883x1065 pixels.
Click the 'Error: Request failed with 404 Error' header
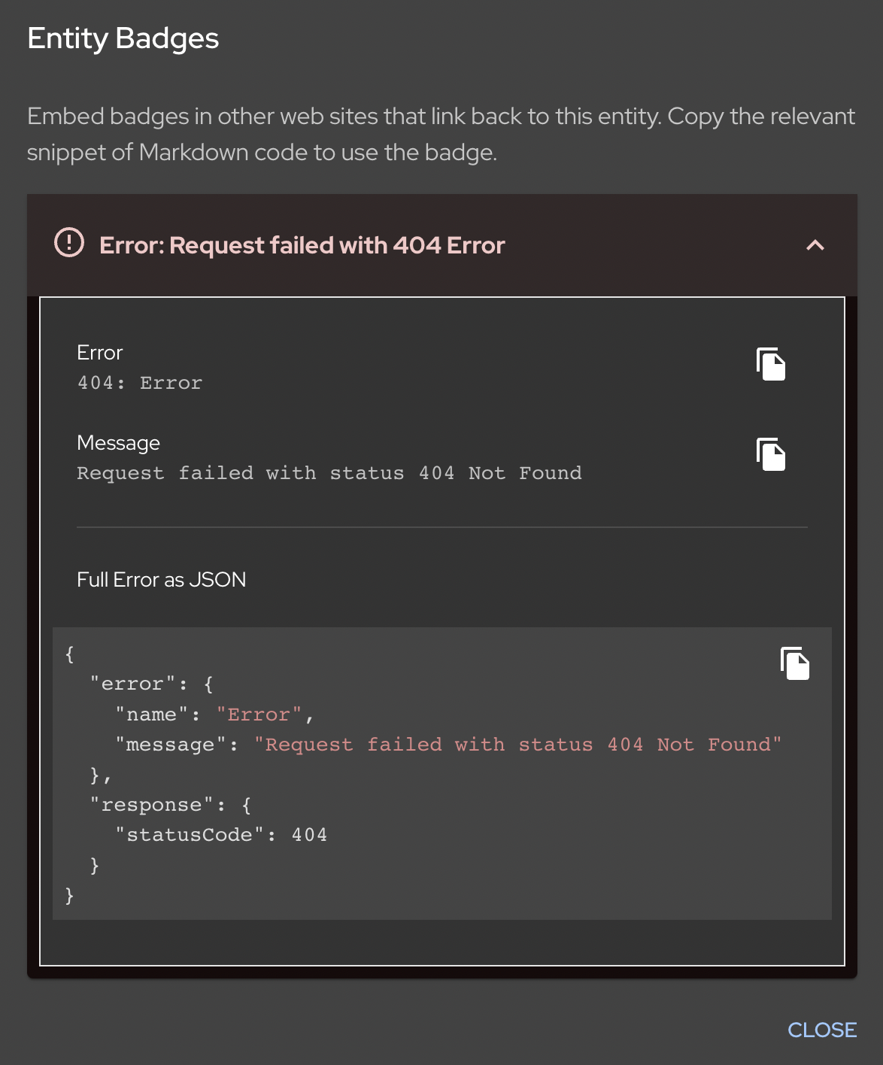coord(302,244)
